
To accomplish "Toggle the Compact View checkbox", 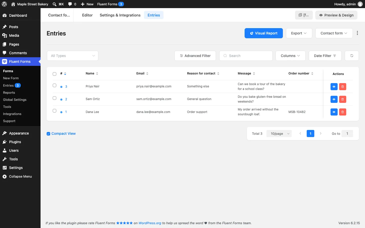I will [x=48, y=134].
